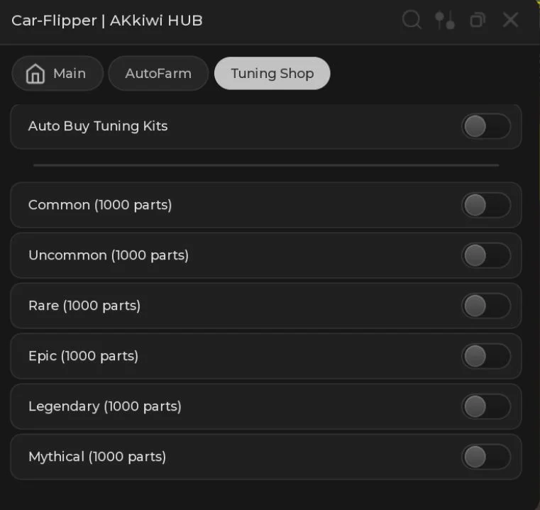Enable the Mythical parts switch

pyautogui.click(x=486, y=457)
